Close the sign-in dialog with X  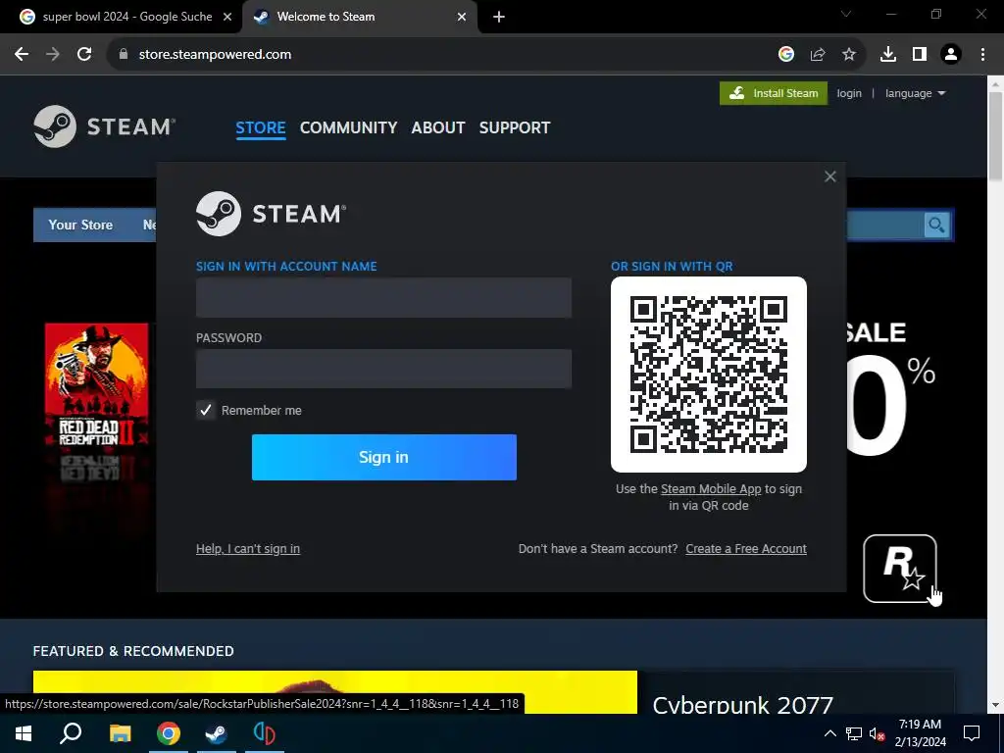click(829, 176)
